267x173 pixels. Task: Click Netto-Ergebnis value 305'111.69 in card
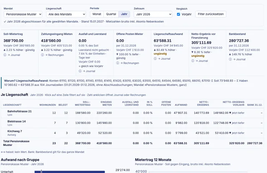(201, 43)
